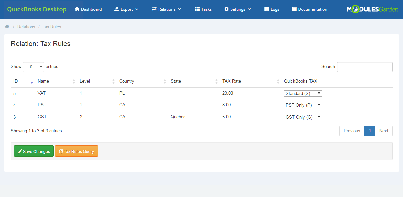Select the Dashboard house icon
The image size is (403, 197).
point(77,9)
